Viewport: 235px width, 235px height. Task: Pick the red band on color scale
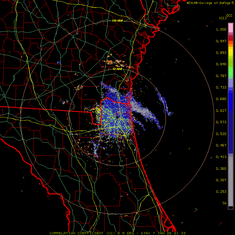pyautogui.click(x=231, y=39)
